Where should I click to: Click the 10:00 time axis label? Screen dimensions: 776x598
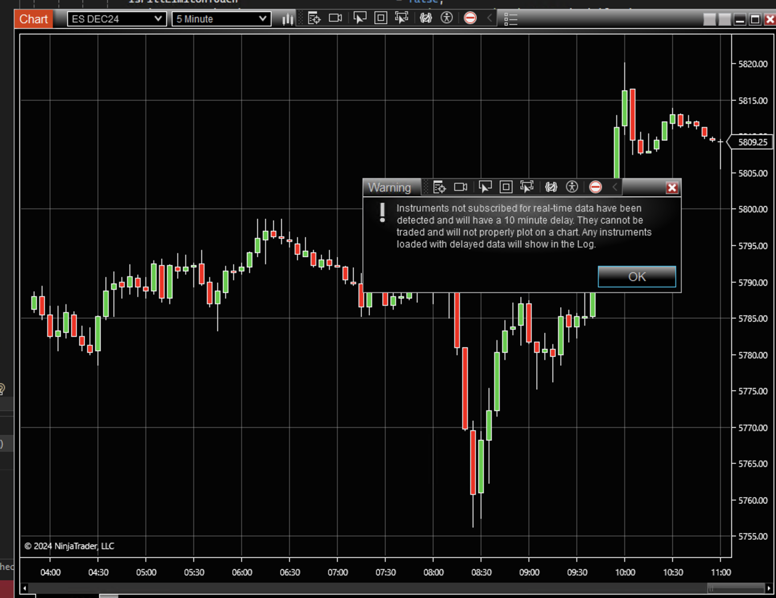625,572
